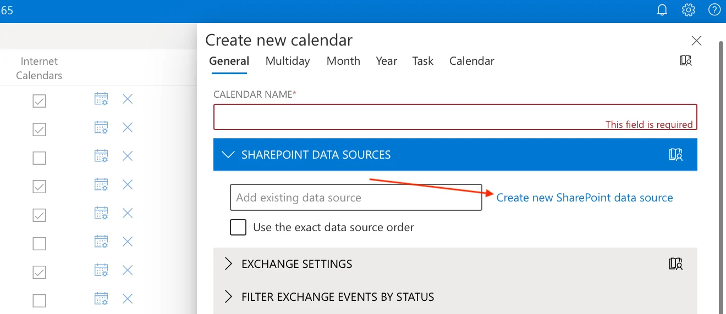
Task: Click the 'This field is required' message
Action: click(649, 125)
